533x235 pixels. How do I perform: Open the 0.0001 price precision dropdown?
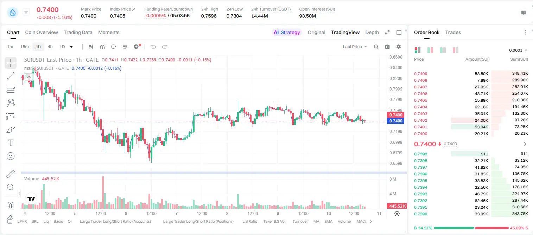tap(518, 50)
